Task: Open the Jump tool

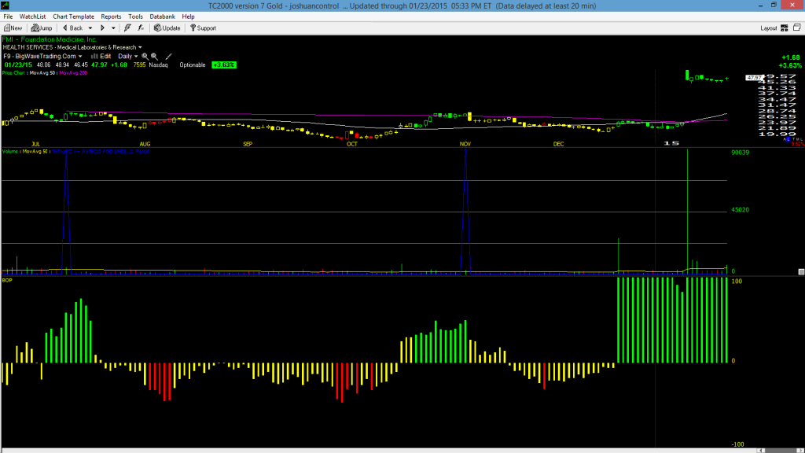Action: coord(42,28)
